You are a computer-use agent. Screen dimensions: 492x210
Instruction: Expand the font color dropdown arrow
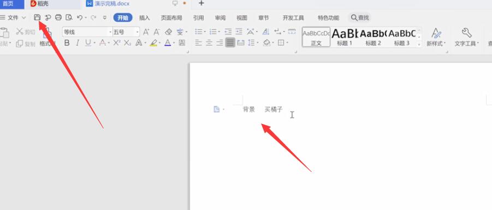coord(174,43)
